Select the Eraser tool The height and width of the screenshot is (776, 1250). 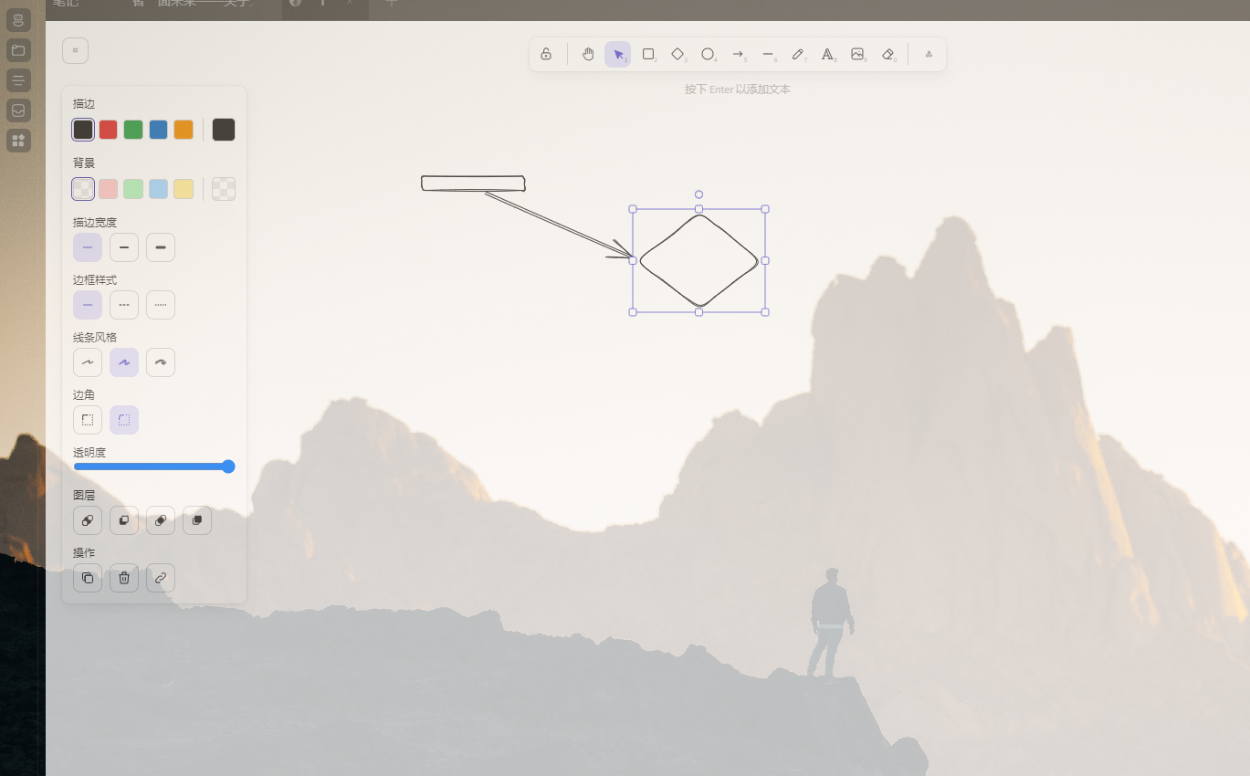[x=888, y=55]
